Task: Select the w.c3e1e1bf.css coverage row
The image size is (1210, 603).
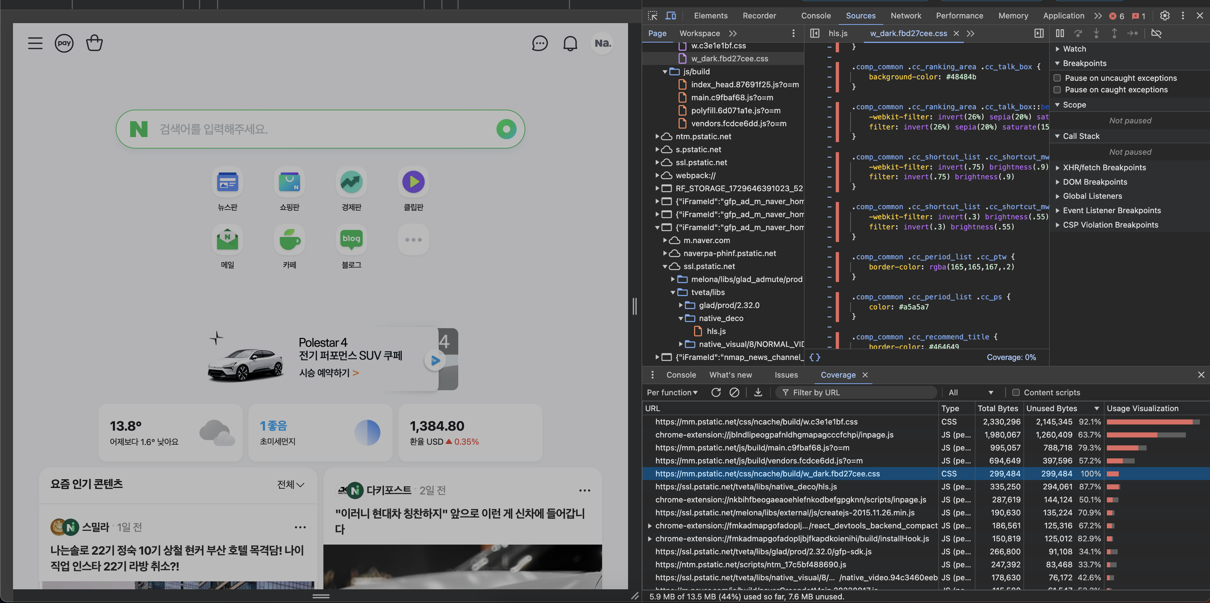Action: click(756, 422)
